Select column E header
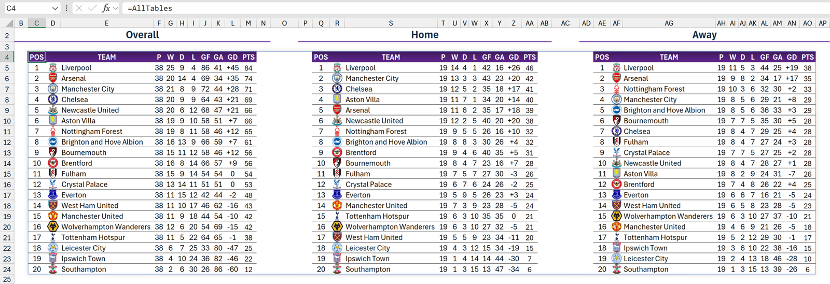 click(106, 23)
